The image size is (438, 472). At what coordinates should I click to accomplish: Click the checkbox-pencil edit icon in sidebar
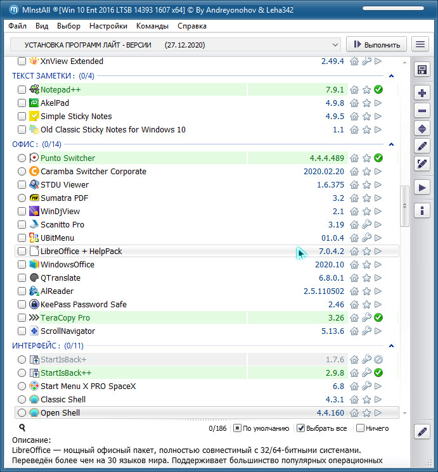[422, 164]
